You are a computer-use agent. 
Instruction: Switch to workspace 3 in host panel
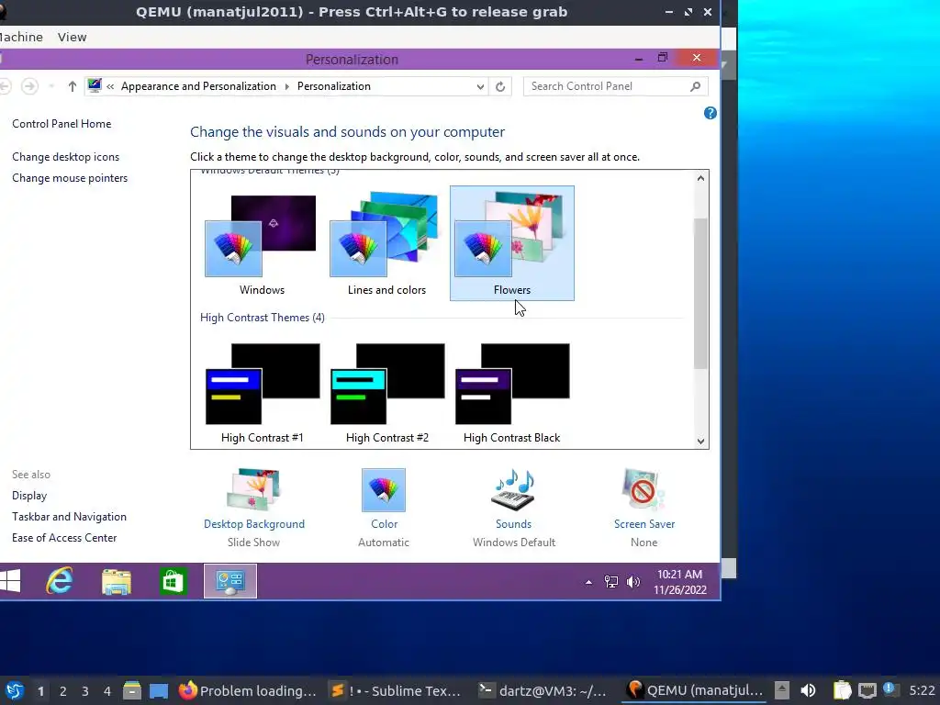pyautogui.click(x=85, y=691)
